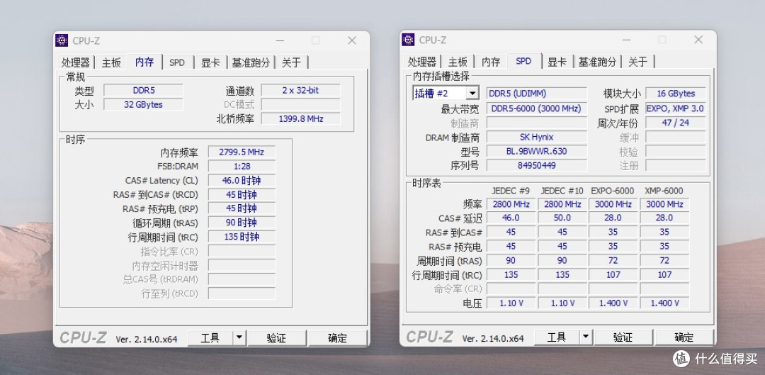Open 关于 tab in right CPU-Z window
The image size is (765, 375).
[637, 62]
